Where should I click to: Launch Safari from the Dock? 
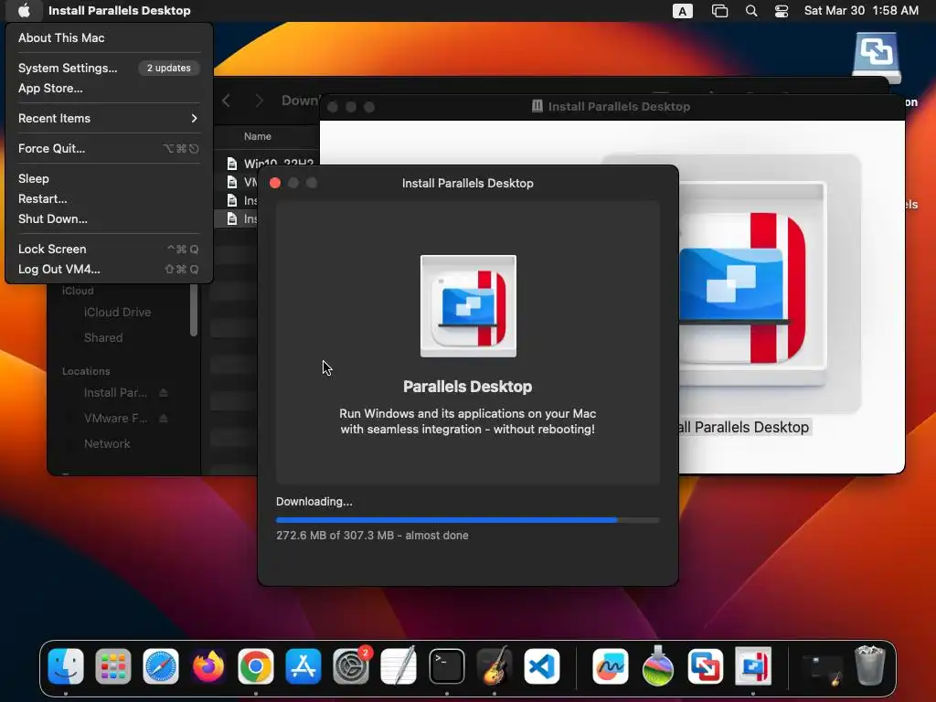[161, 666]
